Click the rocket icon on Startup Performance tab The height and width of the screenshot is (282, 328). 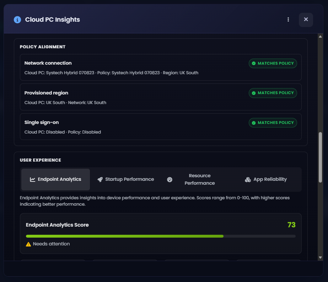(100, 179)
